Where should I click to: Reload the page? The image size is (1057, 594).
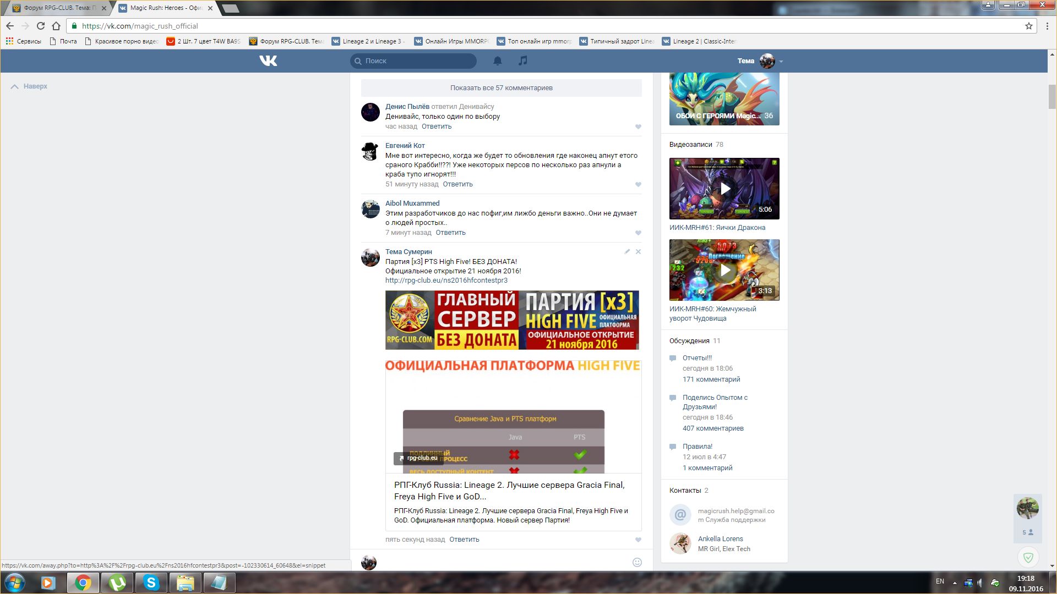coord(41,26)
